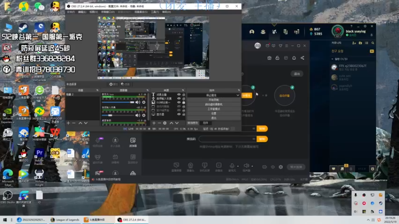This screenshot has width=399, height=224.
Task: Open Douyu companion settings gear near start button
Action: tap(281, 167)
